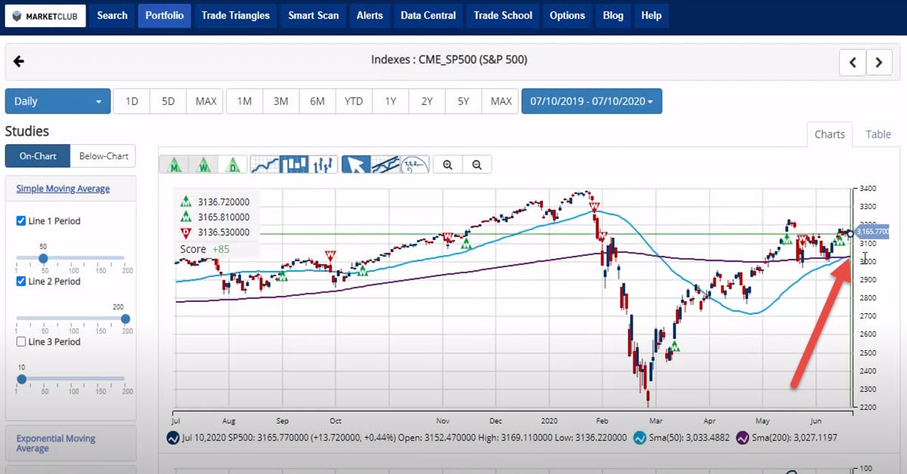Image resolution: width=907 pixels, height=474 pixels.
Task: Open the date range picker dropdown
Action: (x=591, y=101)
